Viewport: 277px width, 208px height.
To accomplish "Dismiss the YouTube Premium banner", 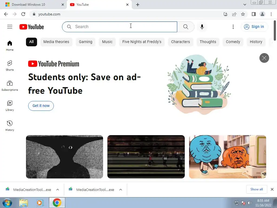I will [x=264, y=58].
